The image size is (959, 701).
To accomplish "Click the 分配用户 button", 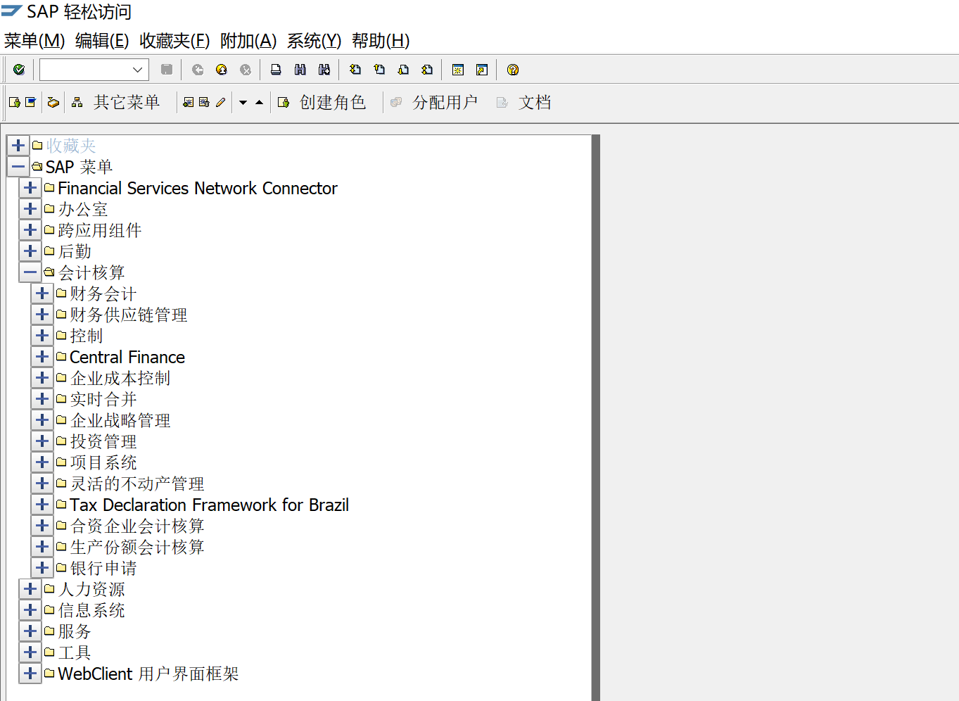I will coord(434,103).
